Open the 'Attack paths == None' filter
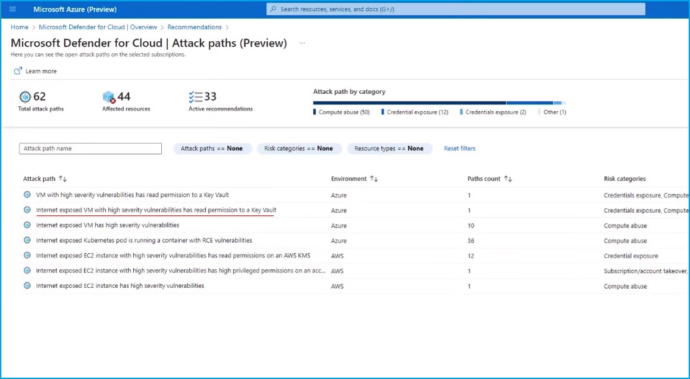690x379 pixels. tap(212, 148)
